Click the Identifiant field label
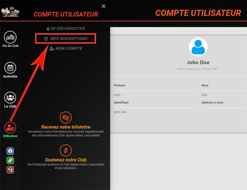 click(121, 102)
